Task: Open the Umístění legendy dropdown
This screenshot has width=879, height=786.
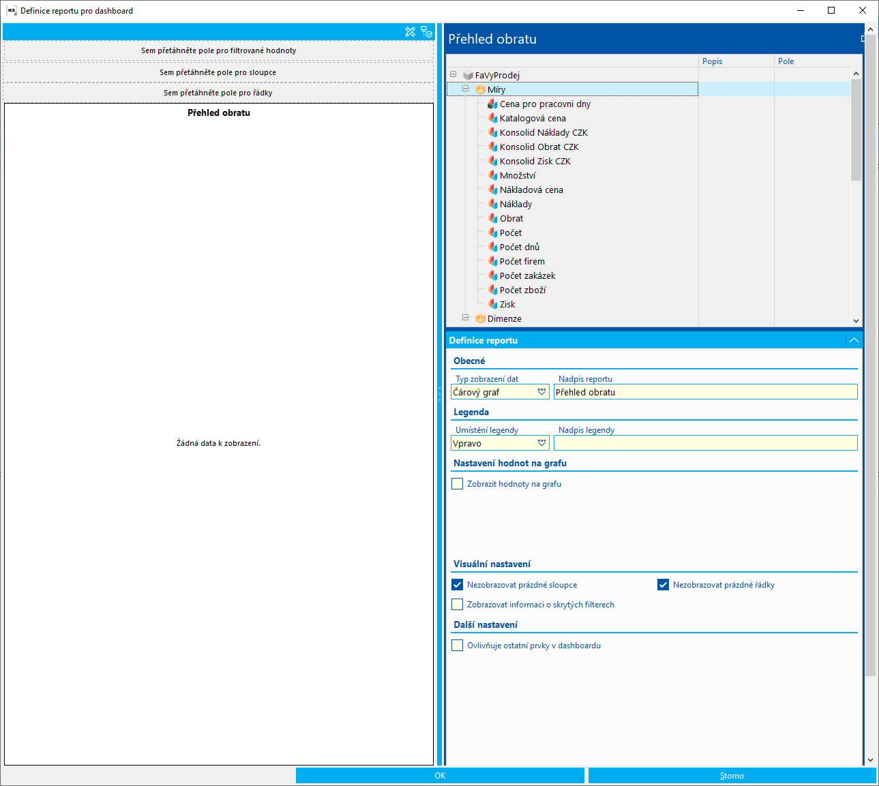Action: pyautogui.click(x=542, y=443)
